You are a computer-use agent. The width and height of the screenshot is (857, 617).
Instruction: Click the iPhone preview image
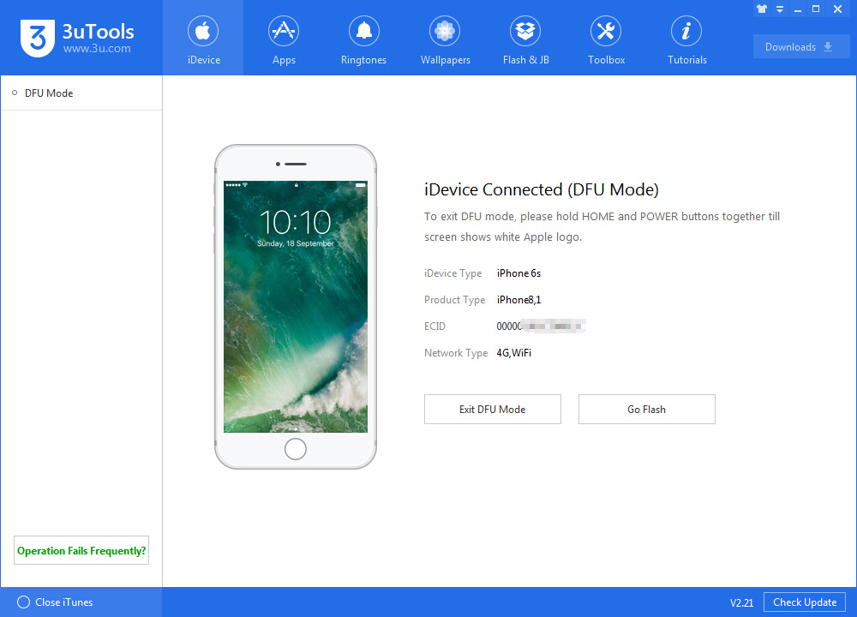click(295, 307)
